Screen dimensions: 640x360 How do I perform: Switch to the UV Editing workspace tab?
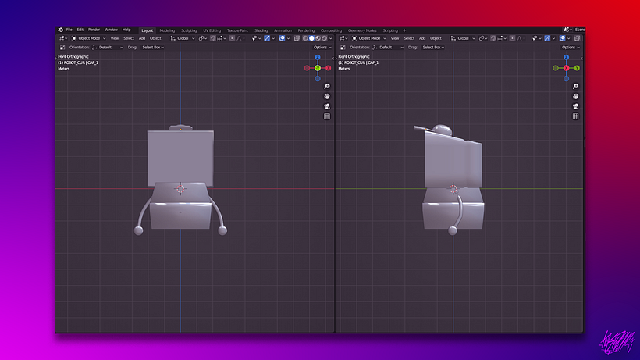212,30
